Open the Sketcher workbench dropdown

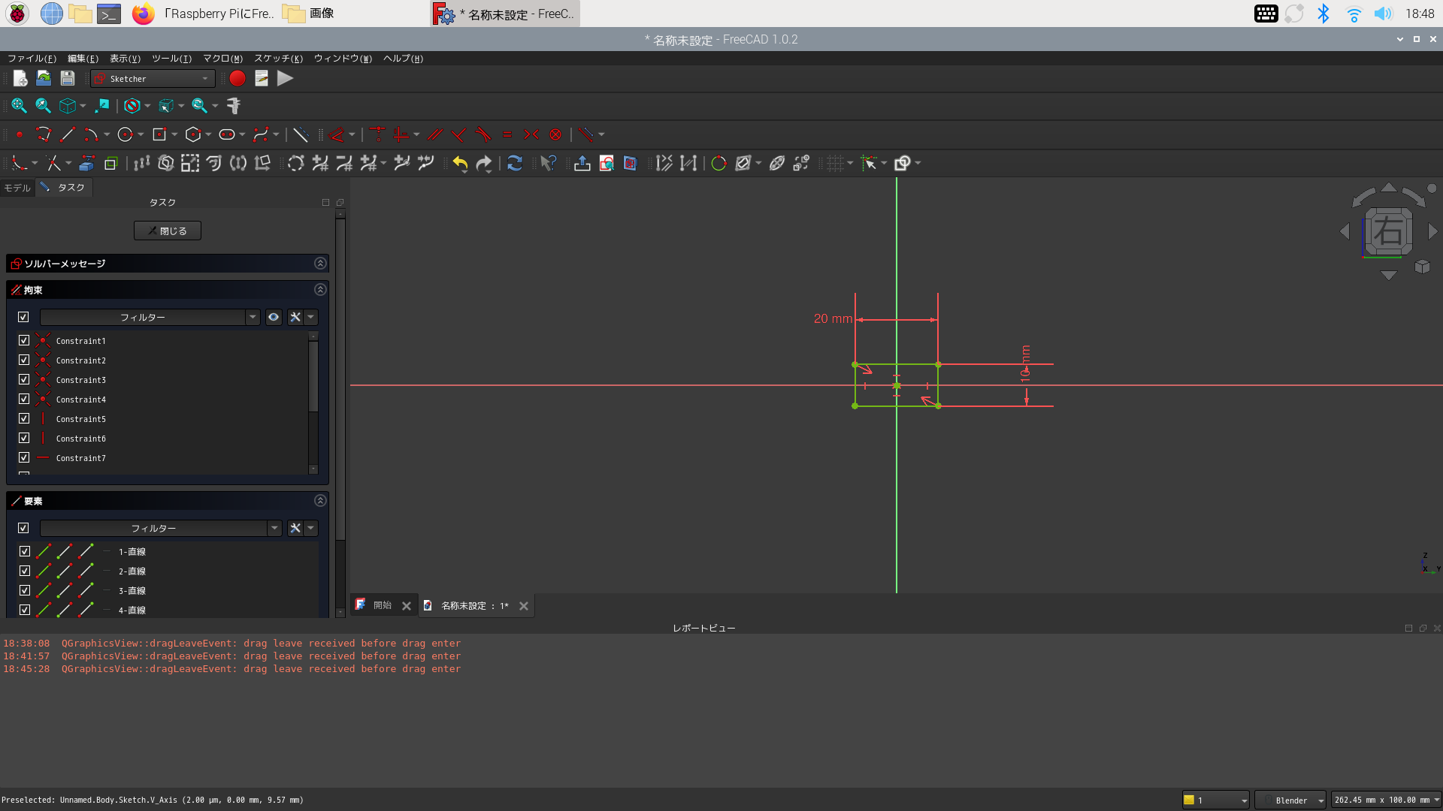(153, 78)
